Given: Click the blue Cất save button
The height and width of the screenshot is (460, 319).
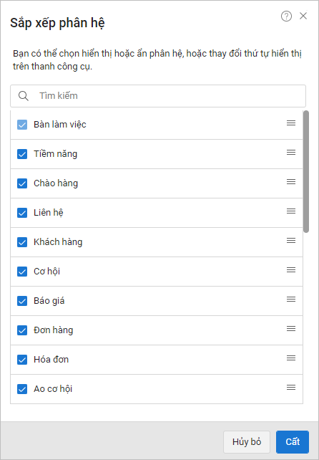Looking at the screenshot, I should tap(293, 442).
